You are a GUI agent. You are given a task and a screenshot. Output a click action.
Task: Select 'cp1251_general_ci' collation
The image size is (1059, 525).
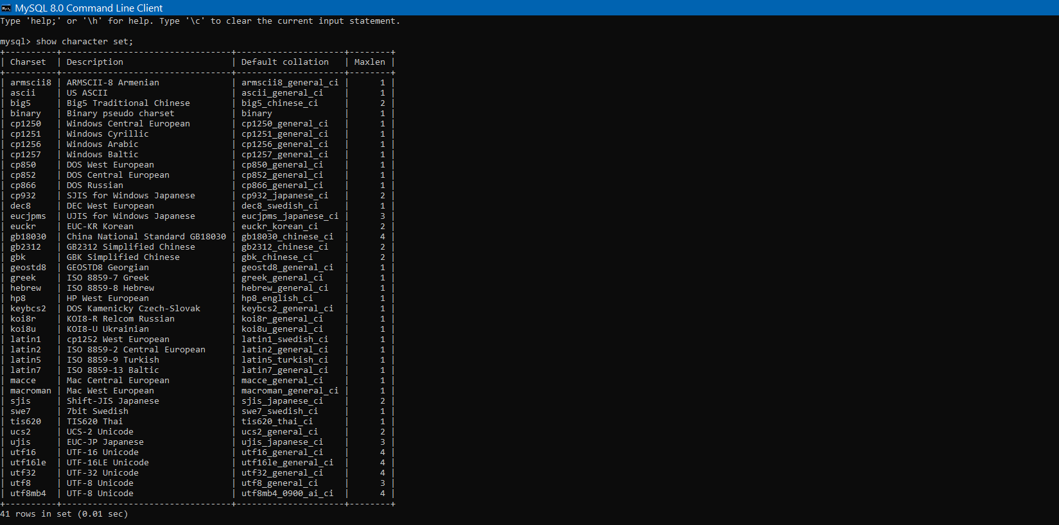[285, 134]
